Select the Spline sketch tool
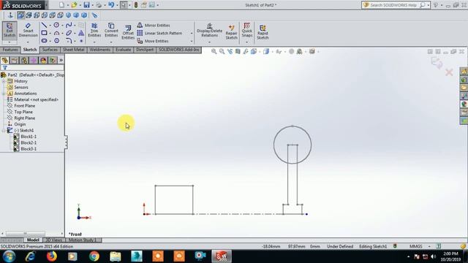This screenshot has width=468, height=263. [69, 25]
